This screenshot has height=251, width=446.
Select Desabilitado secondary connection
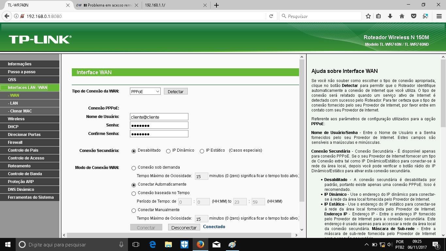click(134, 151)
